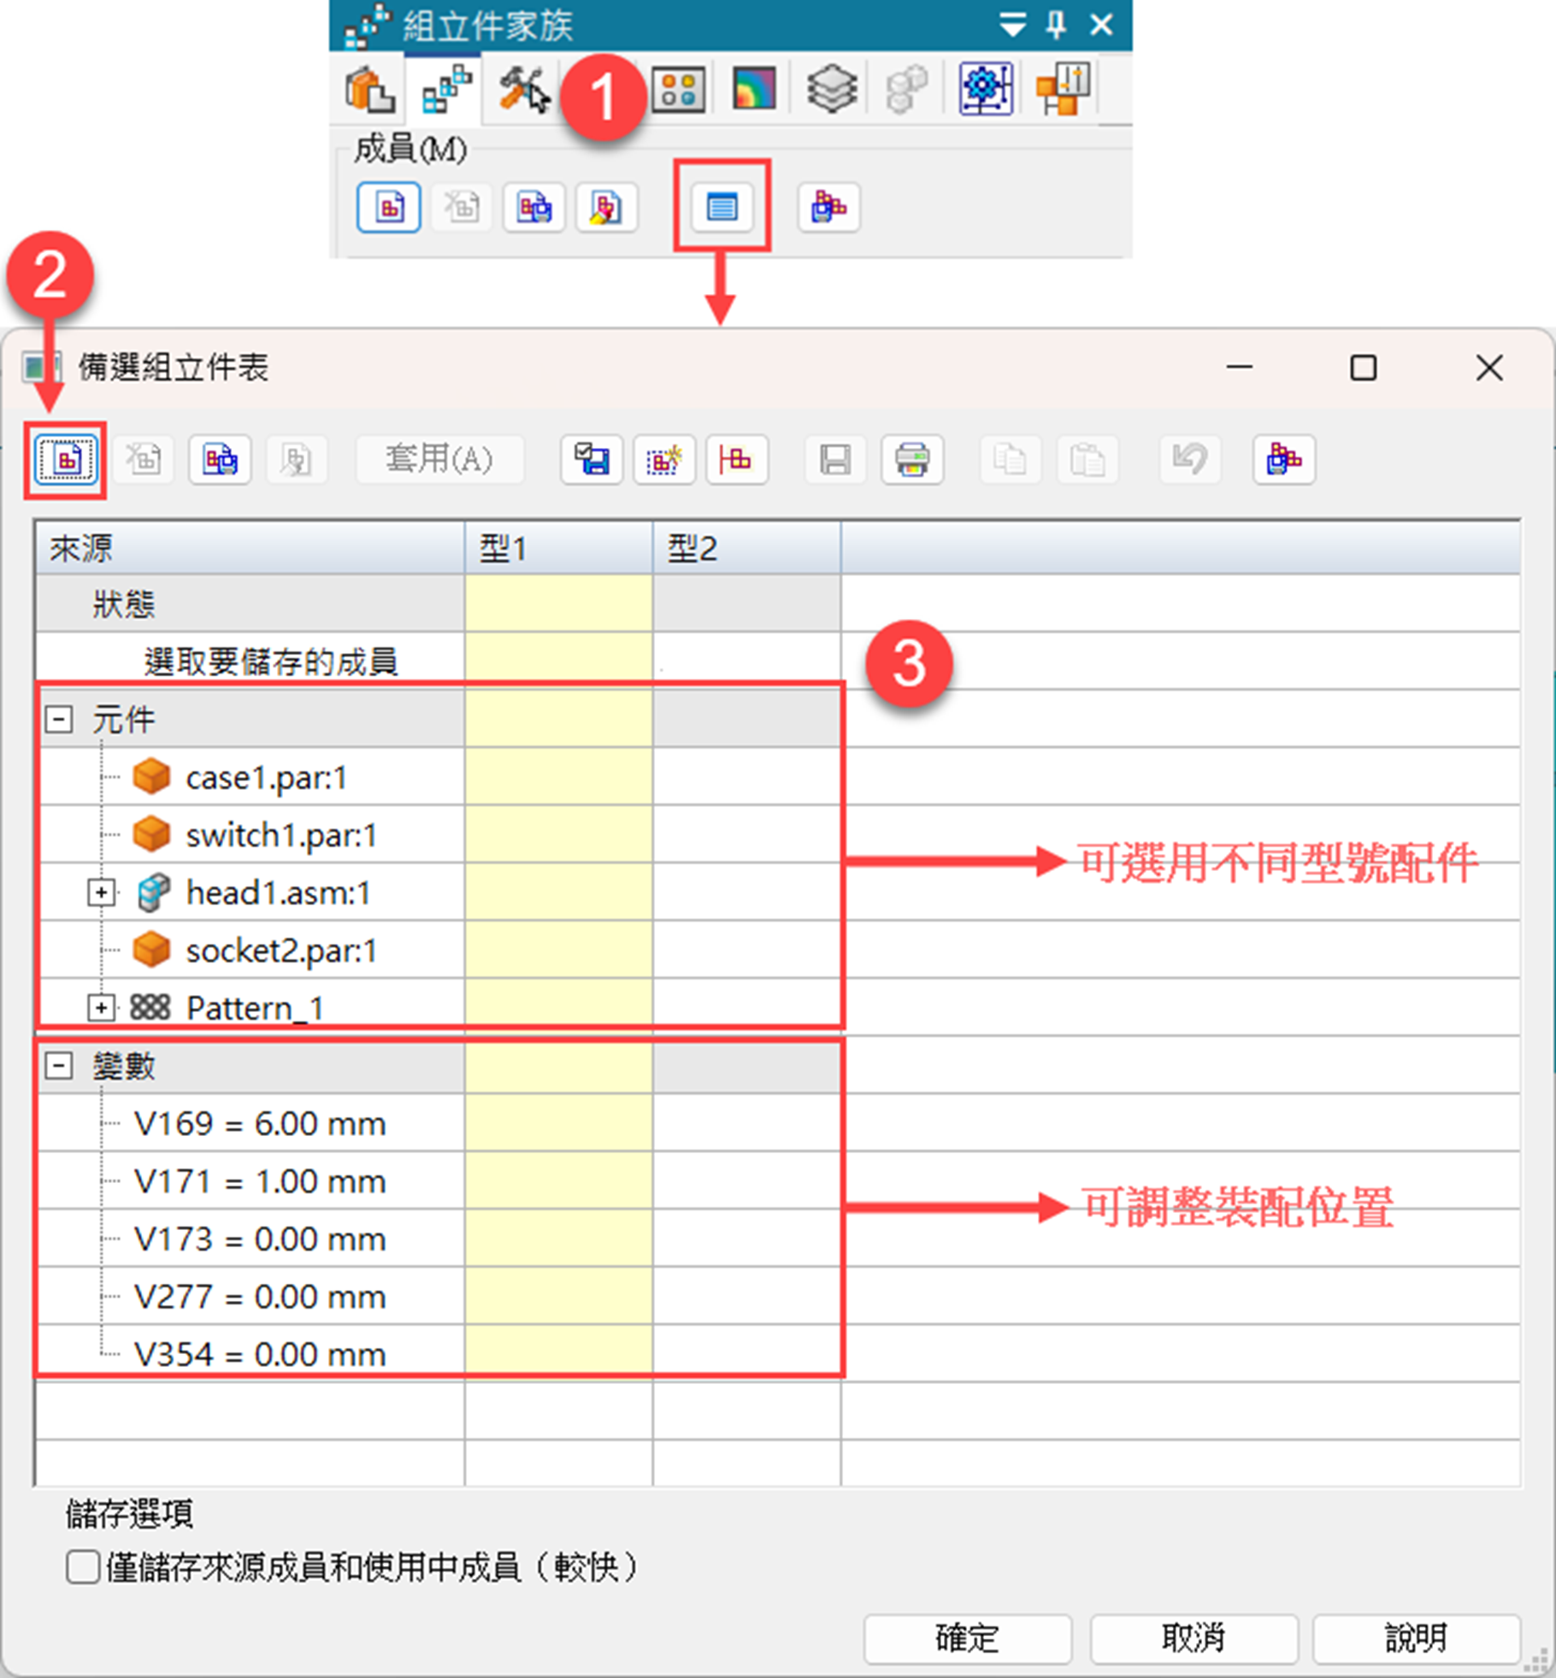Click the grey floppy disk save icon
1556x1678 pixels.
click(835, 460)
